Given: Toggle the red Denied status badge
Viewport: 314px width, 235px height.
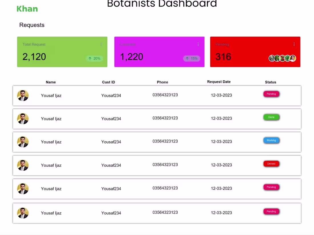Looking at the screenshot, I should coord(271,164).
